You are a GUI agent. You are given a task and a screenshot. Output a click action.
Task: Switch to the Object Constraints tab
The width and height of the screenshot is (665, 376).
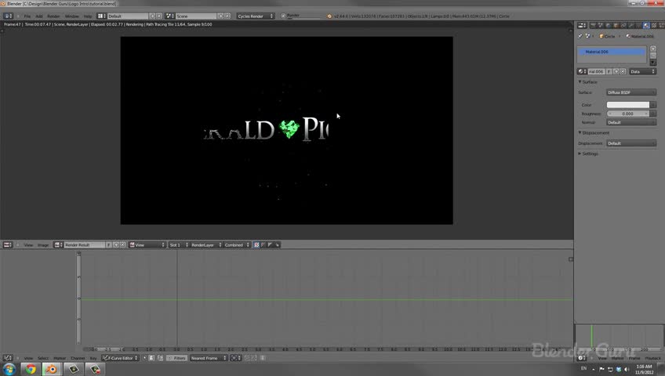click(x=623, y=25)
